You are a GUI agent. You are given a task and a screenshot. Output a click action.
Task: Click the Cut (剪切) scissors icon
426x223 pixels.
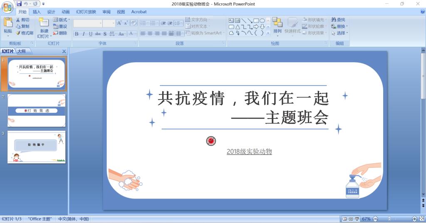(x=18, y=20)
